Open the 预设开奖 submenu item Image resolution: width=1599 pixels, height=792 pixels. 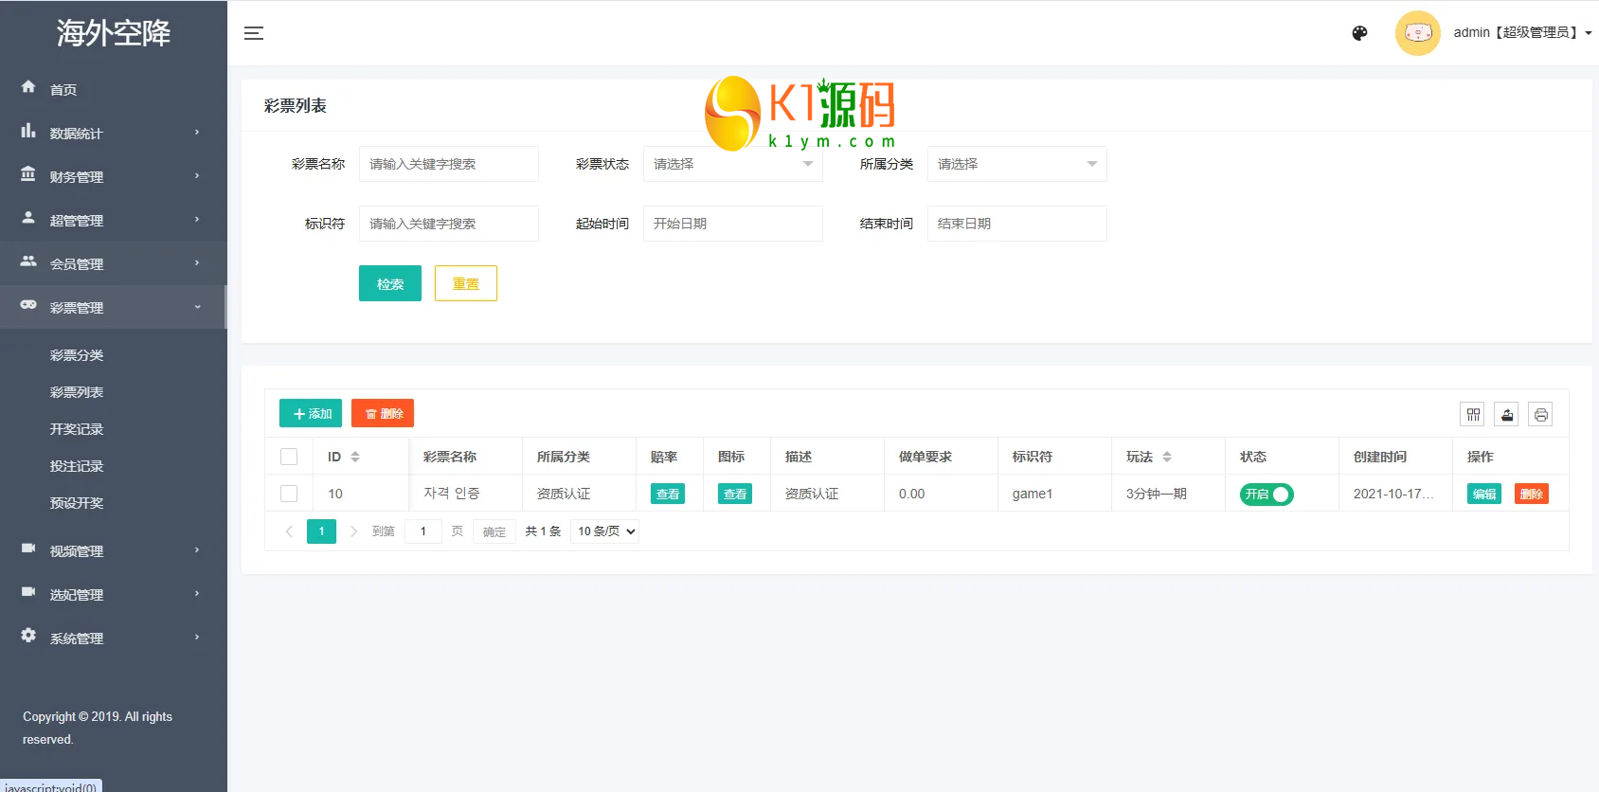77,503
